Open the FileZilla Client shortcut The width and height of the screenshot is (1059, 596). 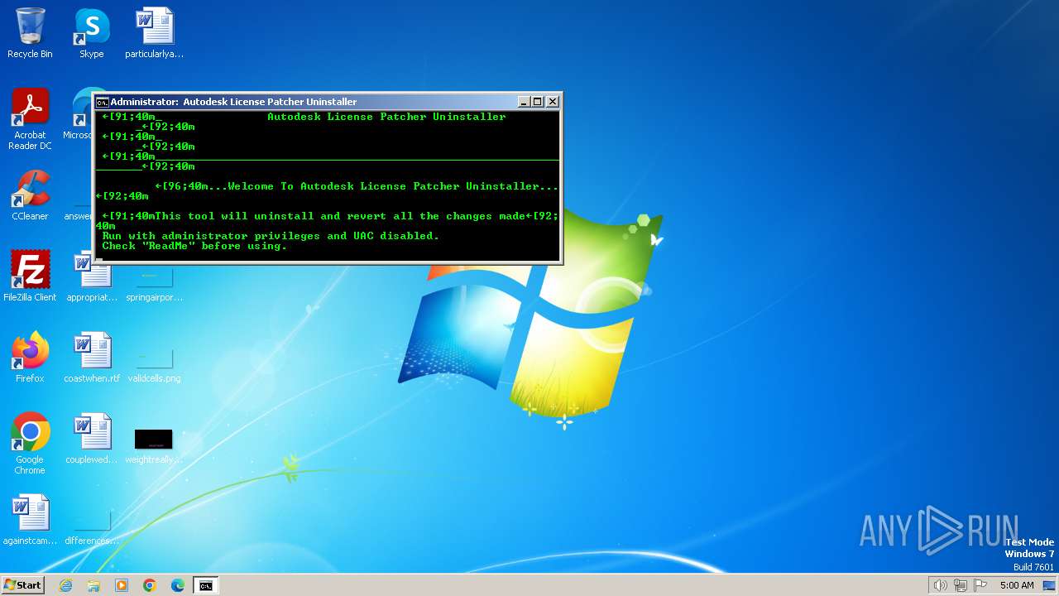[30, 276]
